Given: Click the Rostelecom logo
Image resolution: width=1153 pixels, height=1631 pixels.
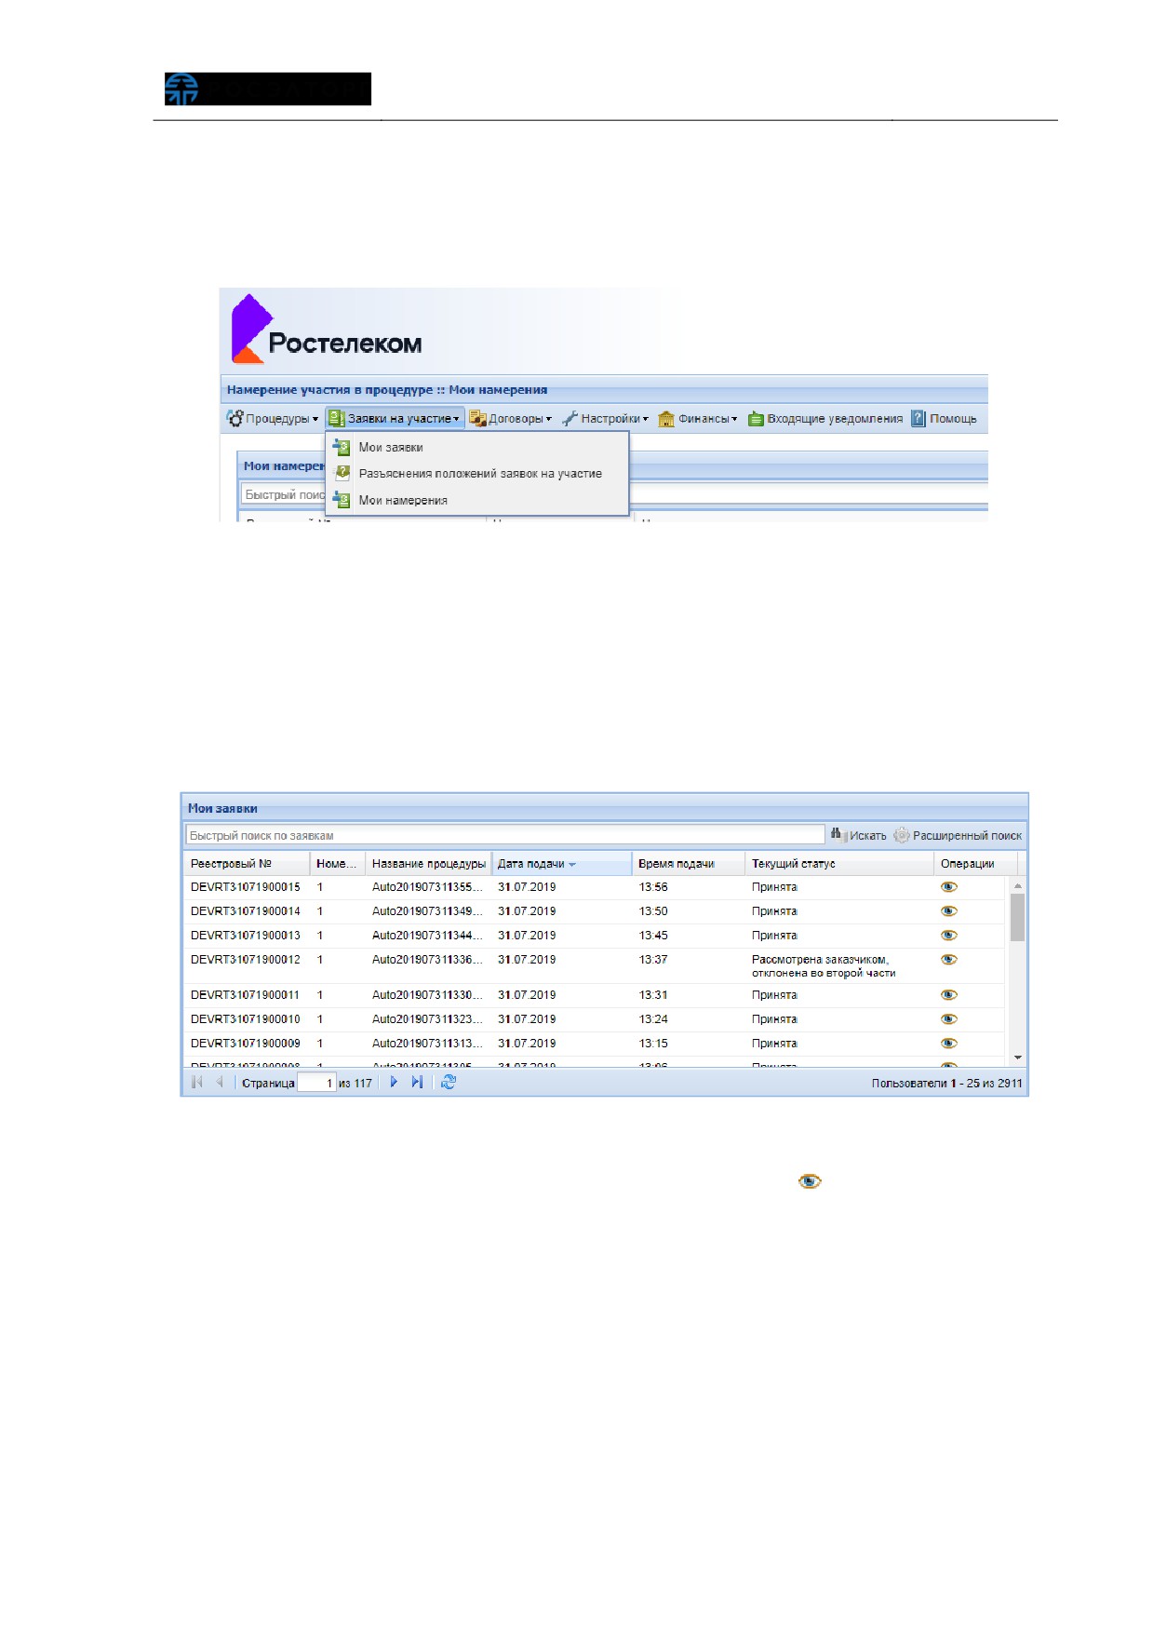Looking at the screenshot, I should 327,330.
